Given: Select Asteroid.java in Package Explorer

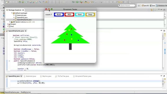Looking at the screenshot, I should click(22, 15).
